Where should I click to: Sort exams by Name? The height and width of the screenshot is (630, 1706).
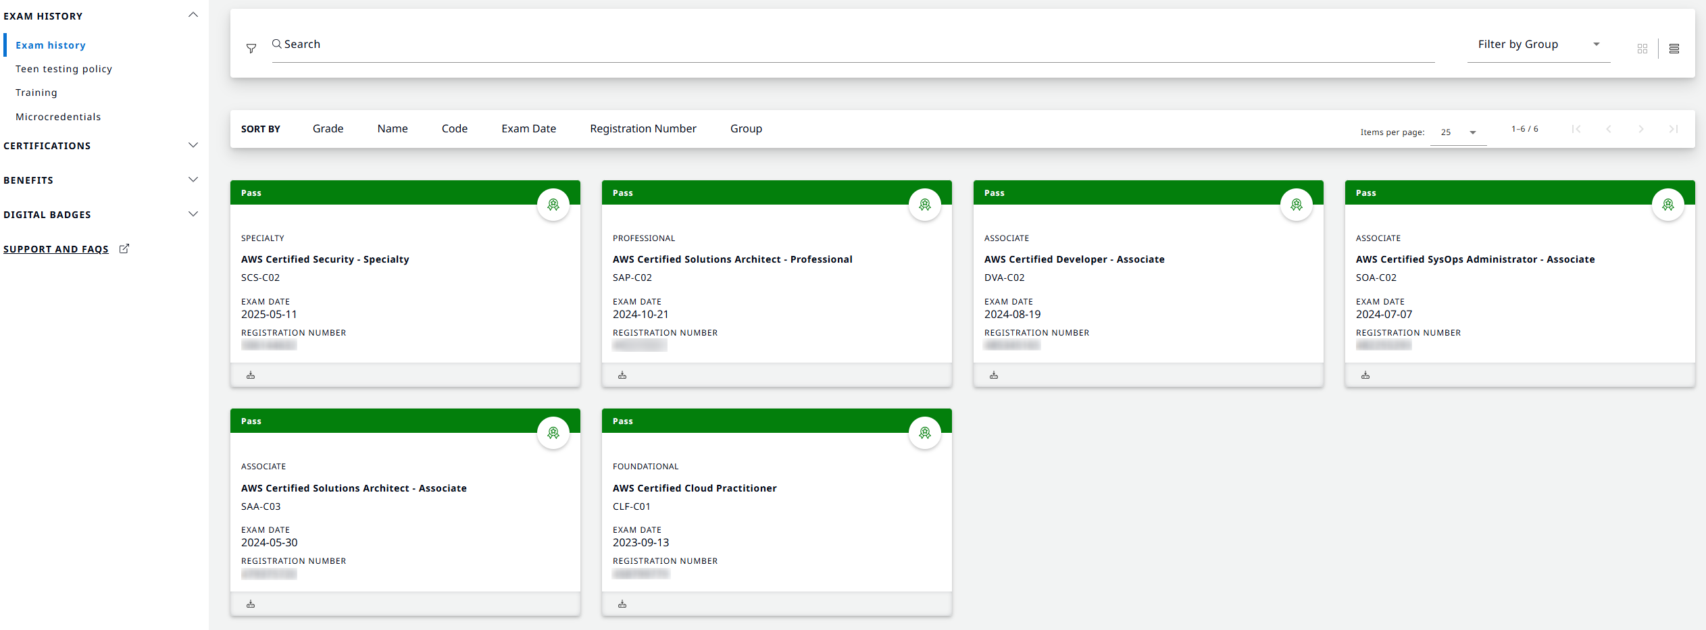[x=393, y=129]
